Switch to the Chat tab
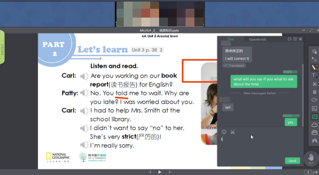Image resolution: width=319 pixels, height=175 pixels. [231, 39]
